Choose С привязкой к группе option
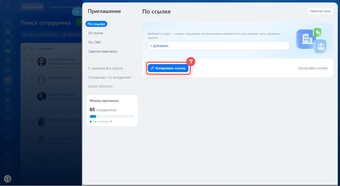Viewport: 340px width, 186px height. pyautogui.click(x=106, y=68)
